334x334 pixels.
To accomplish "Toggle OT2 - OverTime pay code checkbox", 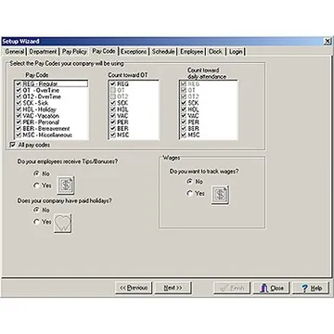I will tap(19, 96).
